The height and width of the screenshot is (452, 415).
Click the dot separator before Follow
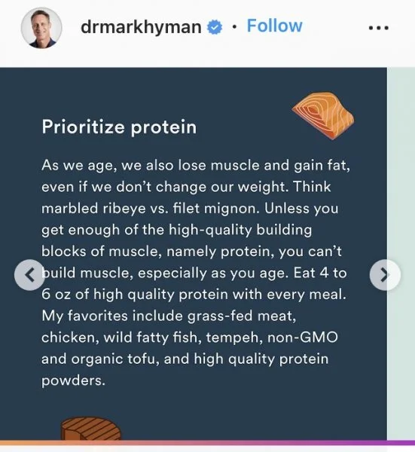(235, 28)
